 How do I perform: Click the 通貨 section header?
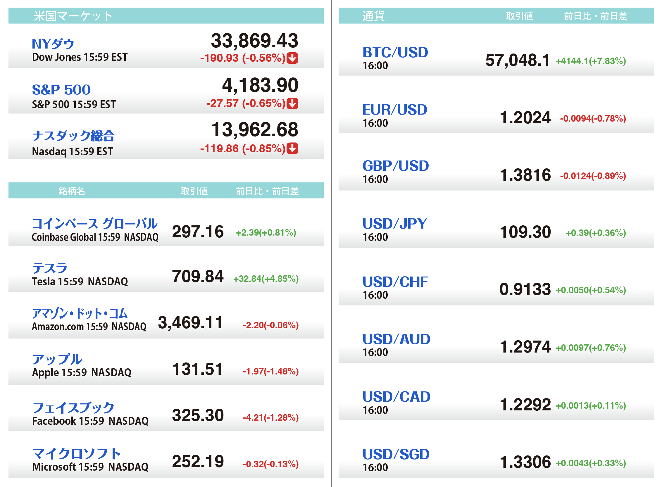373,16
